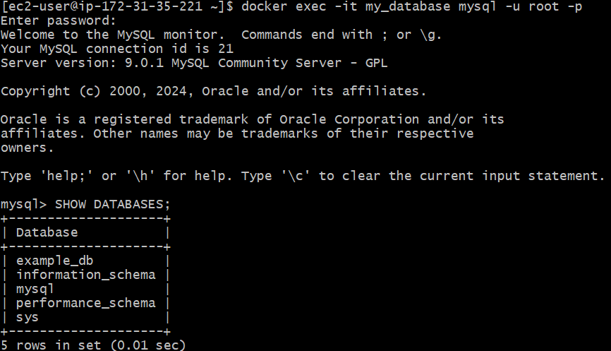Screen dimensions: 611x351
Task: Click the MySQL connection id 21 line
Action: point(116,49)
